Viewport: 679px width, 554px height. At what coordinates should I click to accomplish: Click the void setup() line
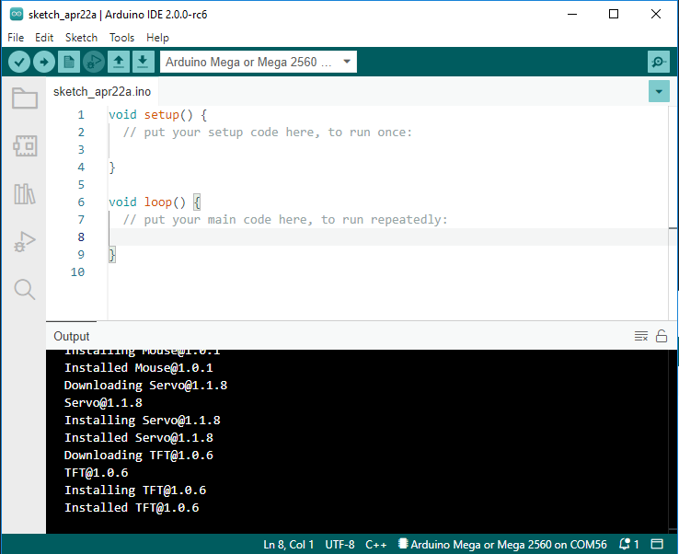[157, 115]
